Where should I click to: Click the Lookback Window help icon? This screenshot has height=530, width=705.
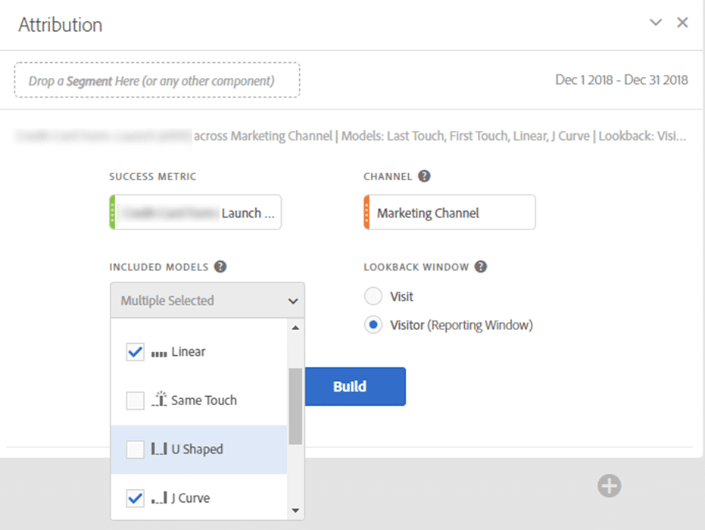coord(480,267)
